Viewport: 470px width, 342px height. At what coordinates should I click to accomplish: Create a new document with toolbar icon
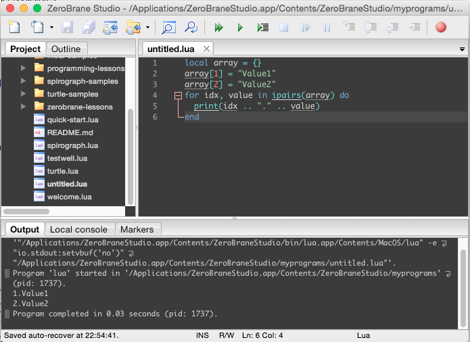[x=14, y=27]
